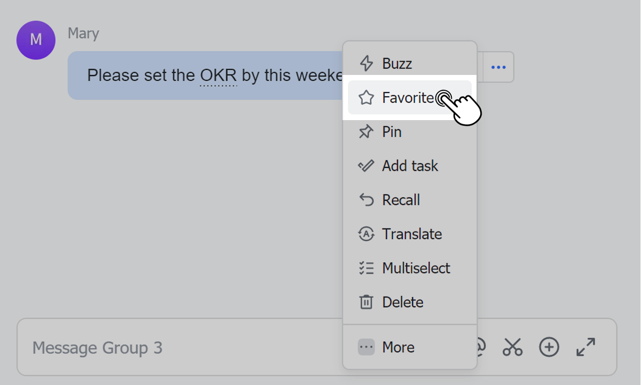The width and height of the screenshot is (641, 385).
Task: Click the button left of the three-dots button
Action: 480,67
